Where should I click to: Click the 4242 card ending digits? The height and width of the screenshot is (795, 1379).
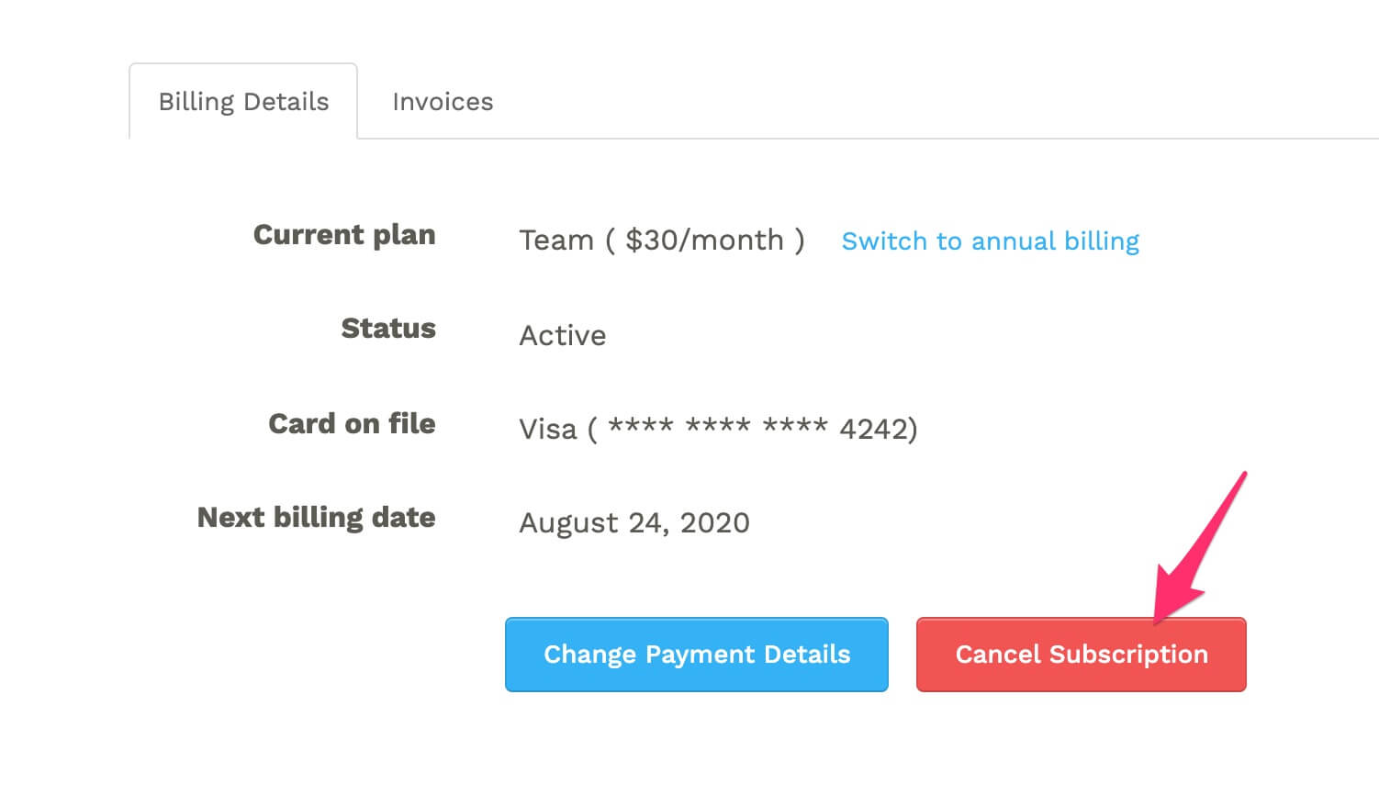click(x=872, y=429)
